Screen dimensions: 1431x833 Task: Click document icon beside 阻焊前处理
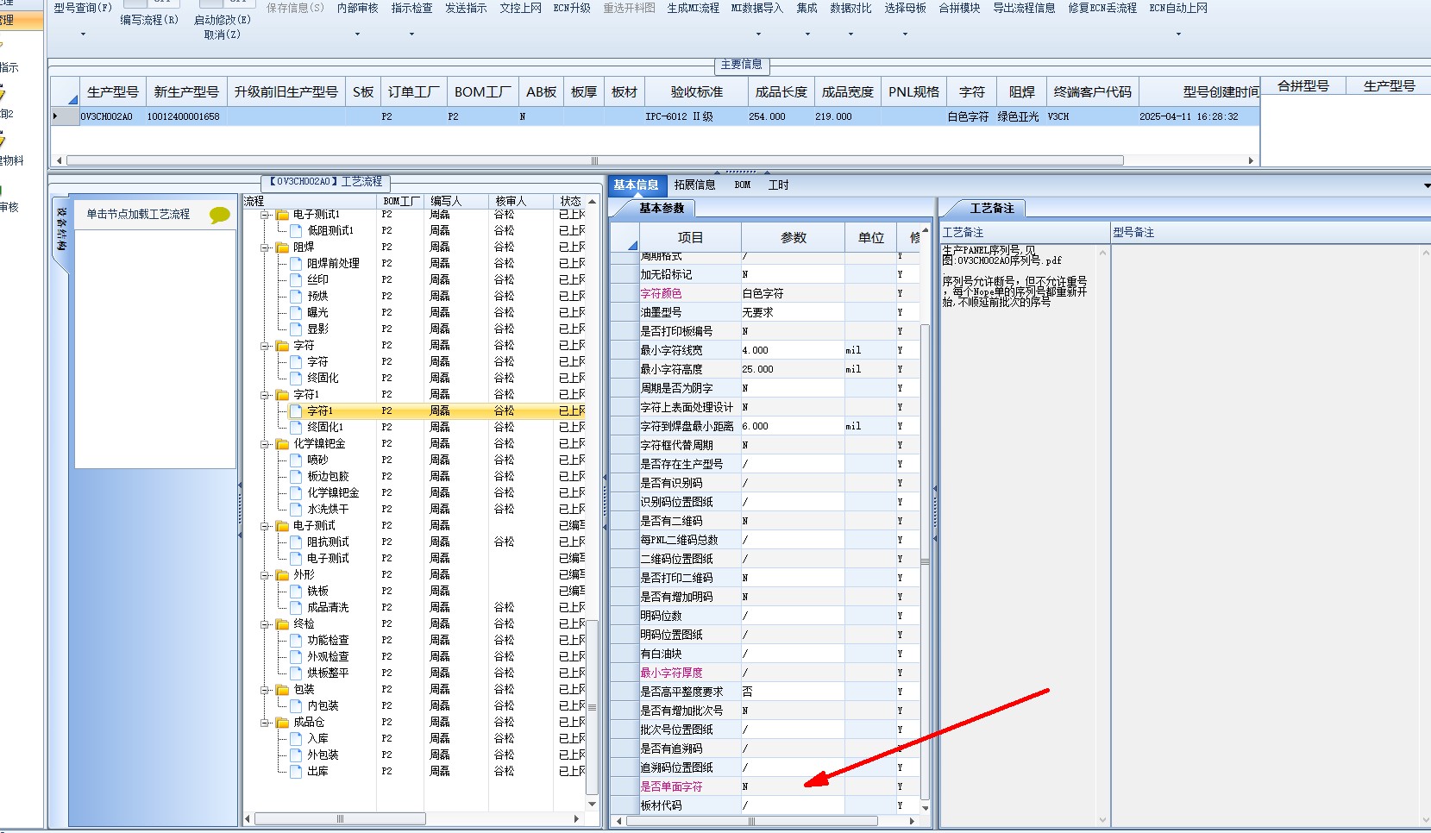click(x=296, y=264)
